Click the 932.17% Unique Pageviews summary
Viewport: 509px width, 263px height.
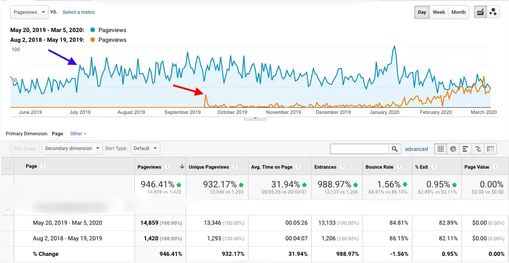[220, 185]
